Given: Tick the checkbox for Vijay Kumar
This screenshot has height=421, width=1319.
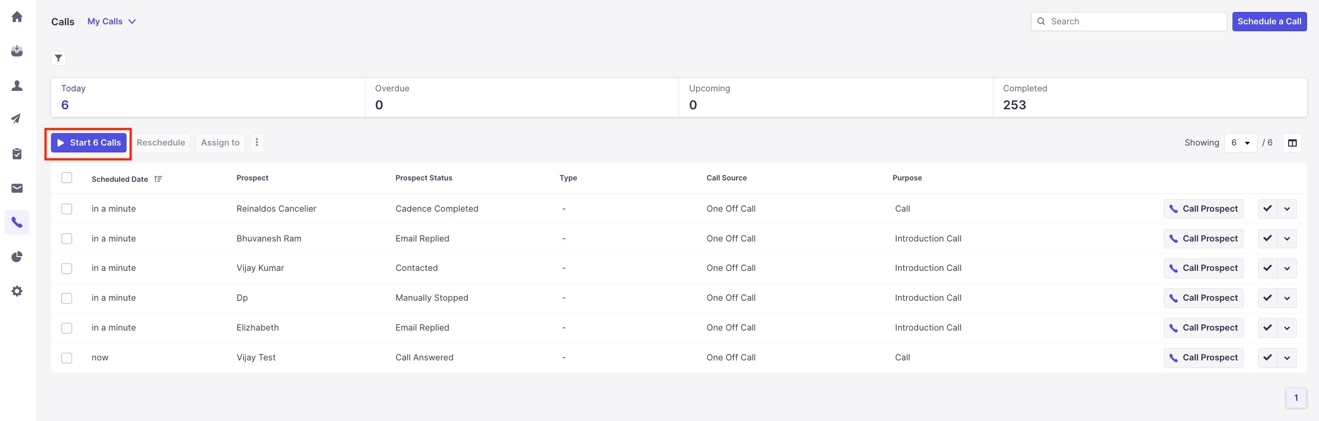Looking at the screenshot, I should 67,268.
